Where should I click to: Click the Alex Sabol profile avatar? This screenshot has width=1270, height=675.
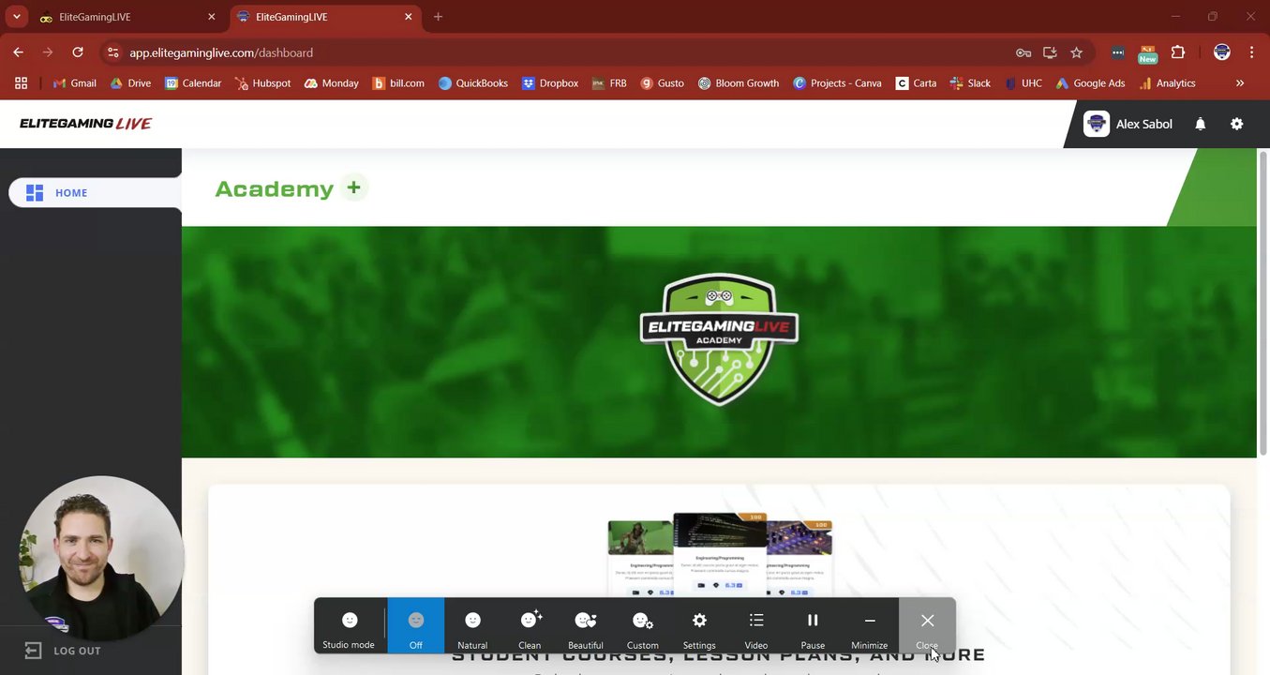coord(1097,124)
